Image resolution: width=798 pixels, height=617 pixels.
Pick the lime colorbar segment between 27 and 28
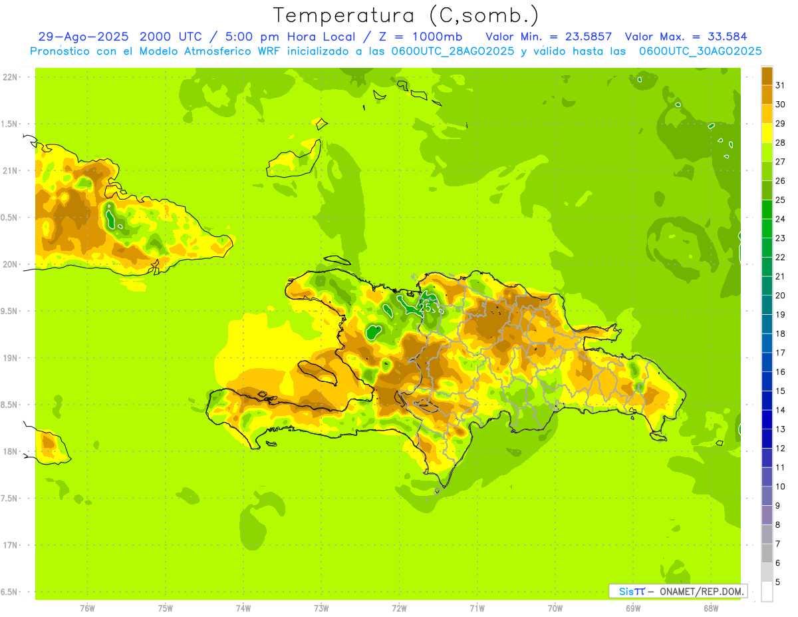767,152
